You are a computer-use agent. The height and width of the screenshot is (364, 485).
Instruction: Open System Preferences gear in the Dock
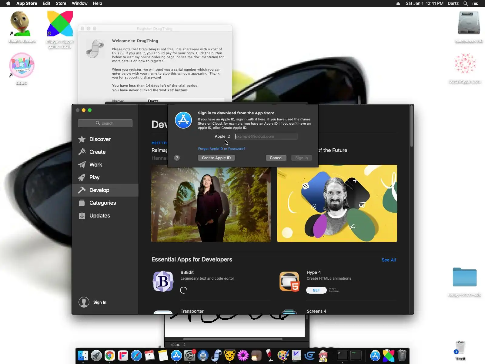[x=190, y=356]
